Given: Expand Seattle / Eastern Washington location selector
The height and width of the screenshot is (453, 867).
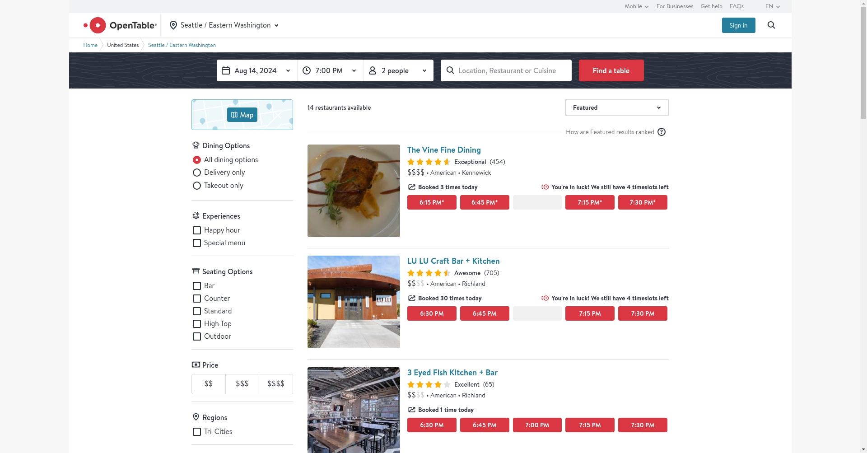Looking at the screenshot, I should 224,25.
